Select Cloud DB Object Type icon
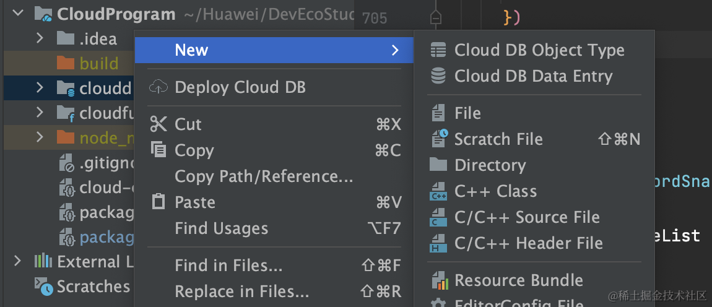This screenshot has height=307, width=712. pos(438,50)
